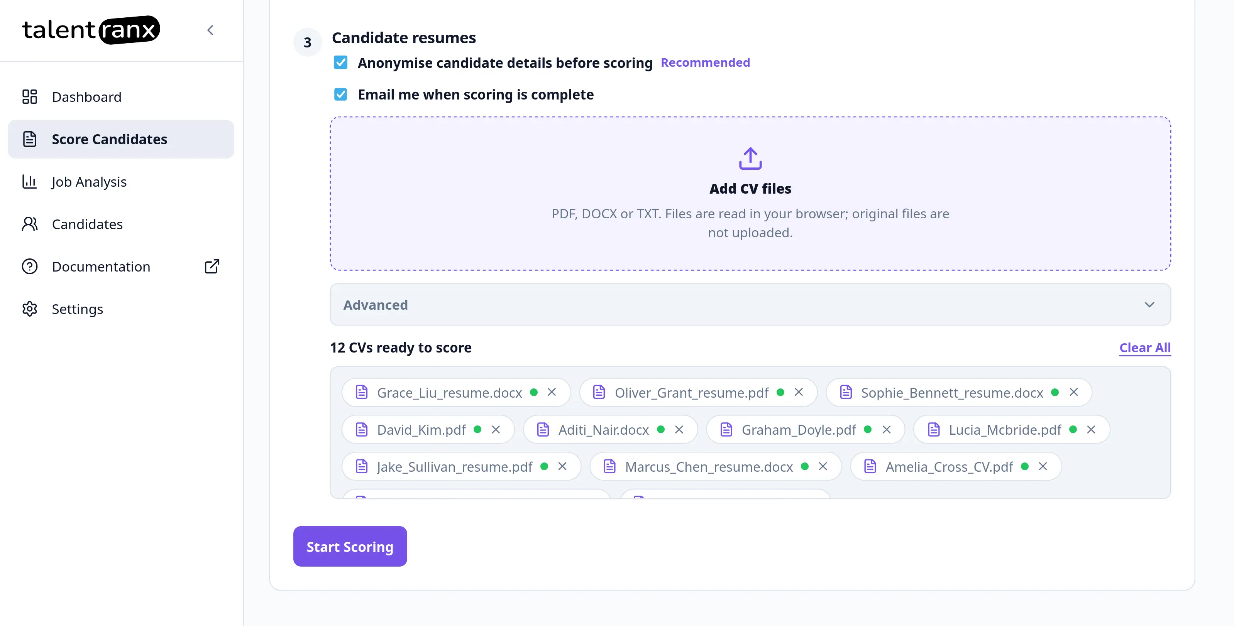1234x626 pixels.
Task: Click the David_Kim.pdf file icon
Action: coord(362,430)
